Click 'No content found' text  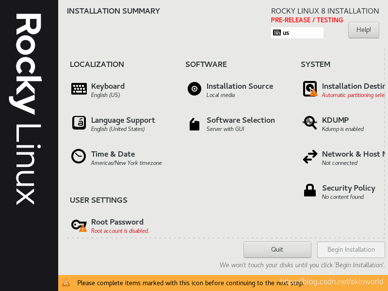[x=343, y=197]
